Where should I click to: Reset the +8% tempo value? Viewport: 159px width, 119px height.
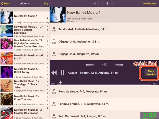pyautogui.click(x=104, y=65)
